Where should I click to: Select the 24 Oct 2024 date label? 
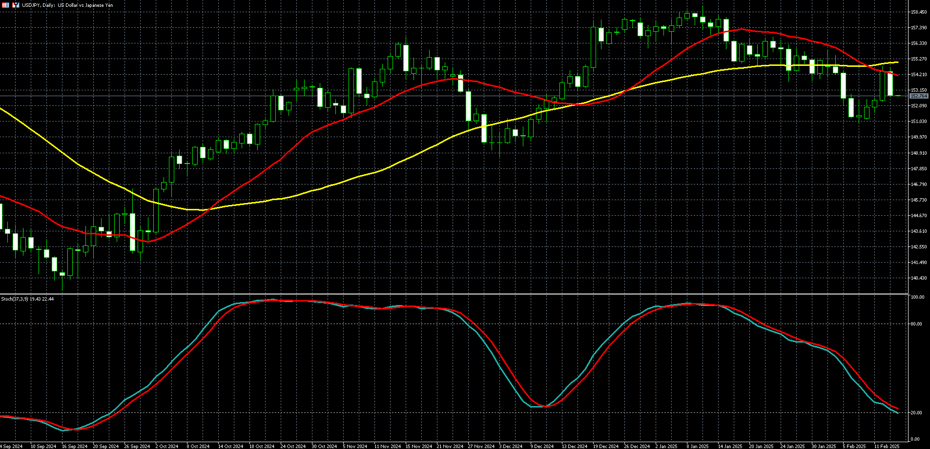(x=293, y=447)
